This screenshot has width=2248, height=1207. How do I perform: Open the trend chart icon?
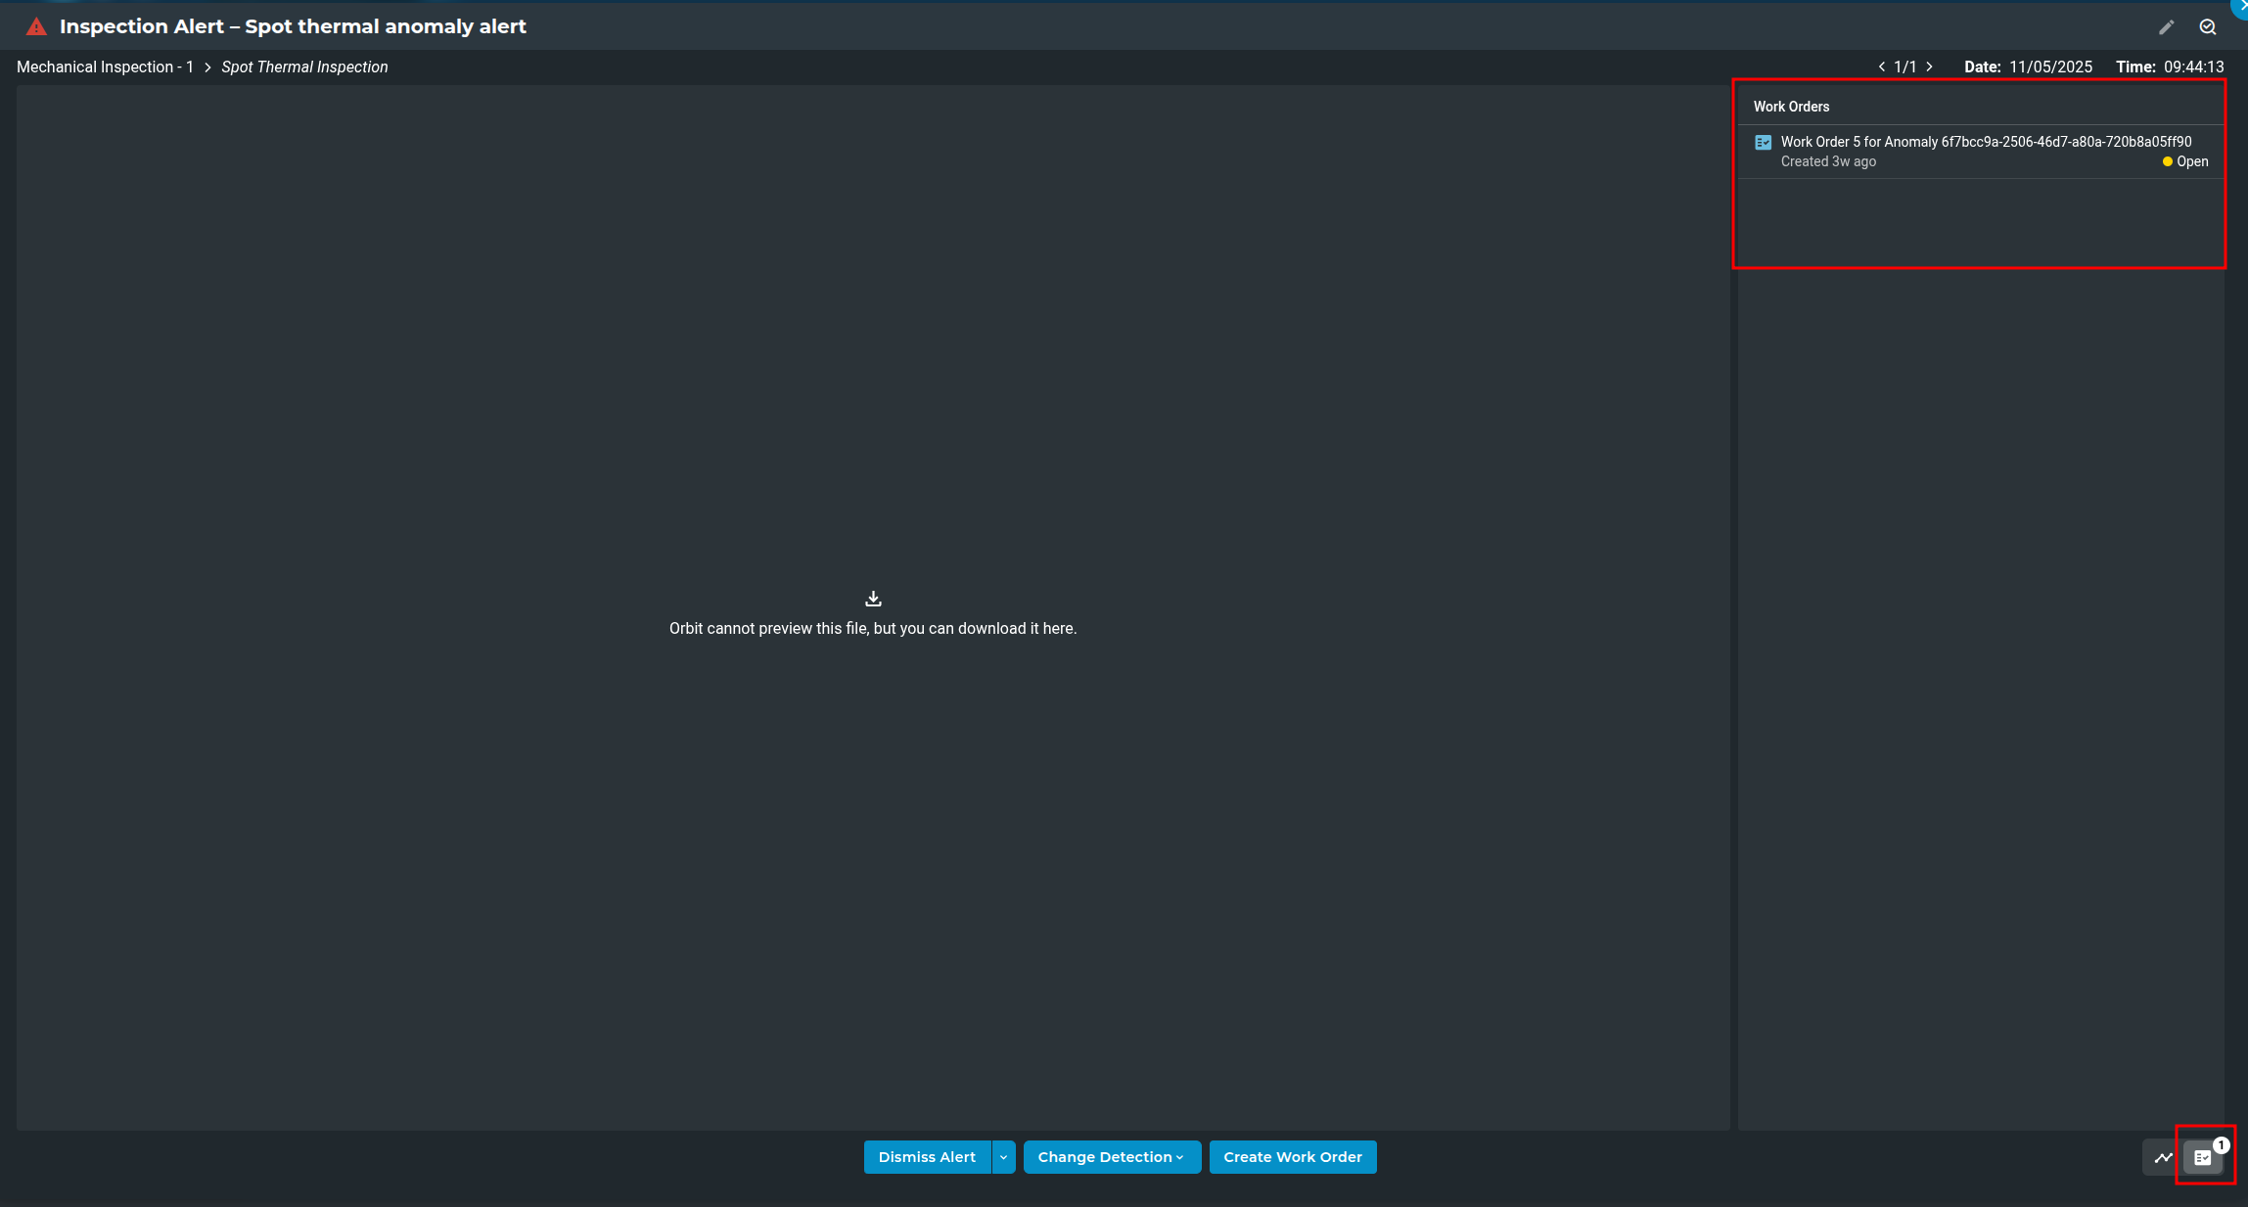point(2163,1157)
